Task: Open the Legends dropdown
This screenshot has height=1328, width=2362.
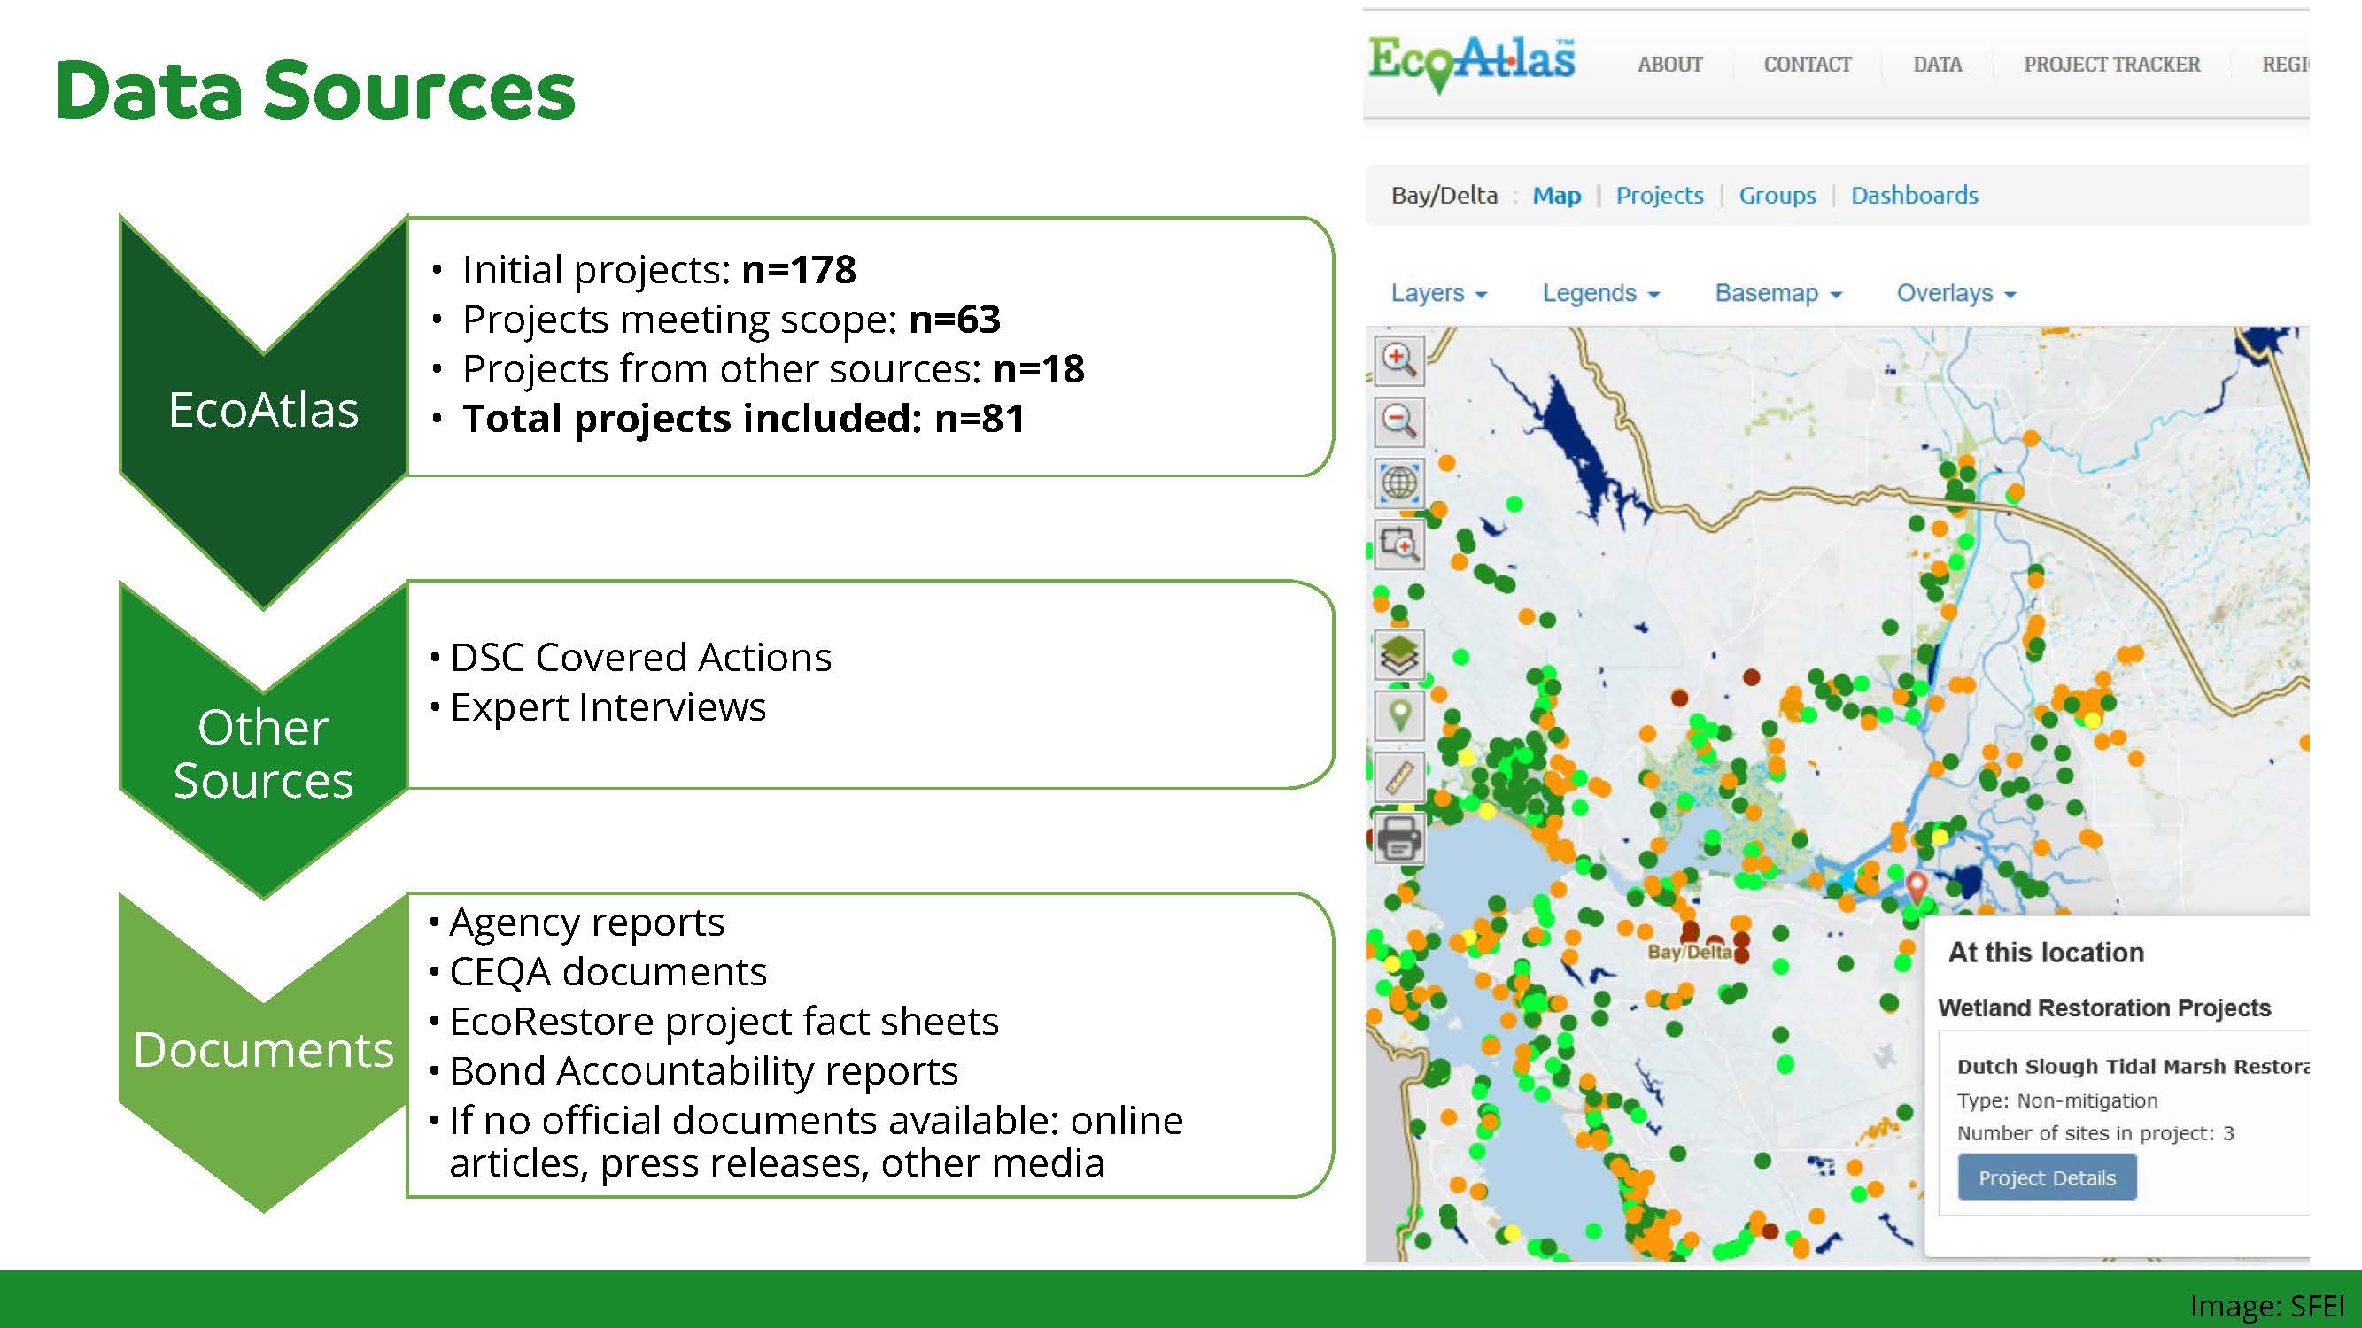Action: tap(1601, 293)
